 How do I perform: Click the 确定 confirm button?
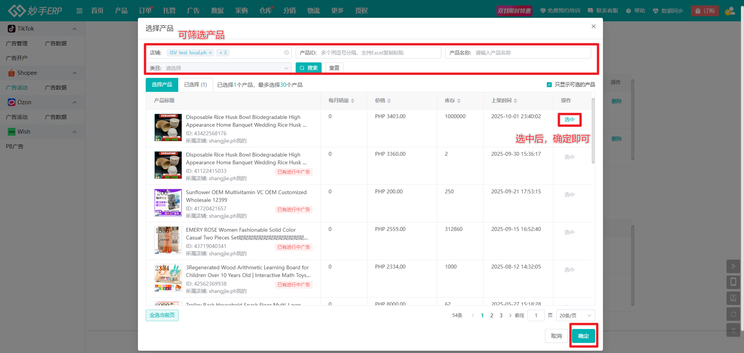point(583,336)
